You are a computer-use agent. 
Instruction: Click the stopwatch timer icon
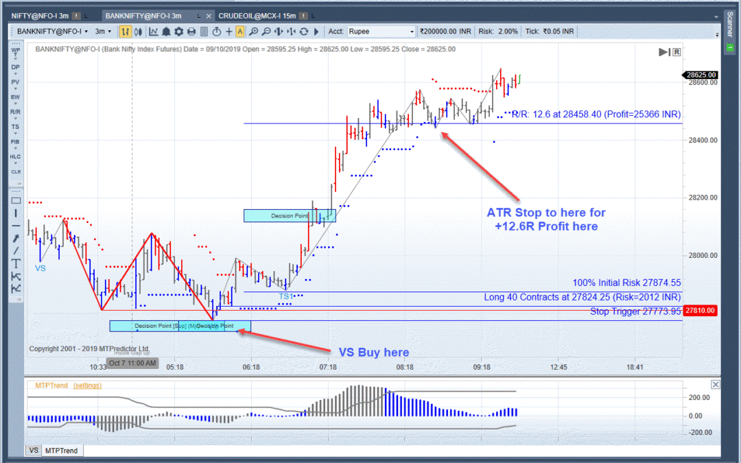[x=216, y=32]
